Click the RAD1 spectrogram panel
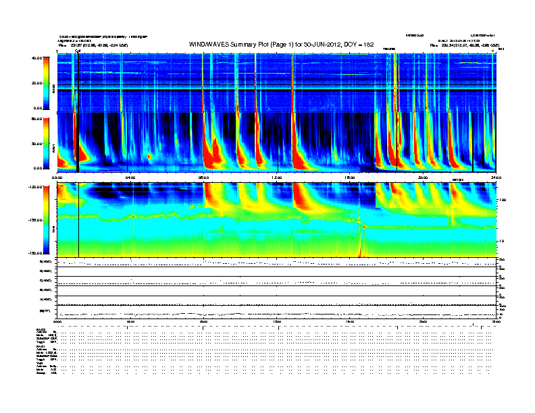Screen dimensions: 535x413 276,142
